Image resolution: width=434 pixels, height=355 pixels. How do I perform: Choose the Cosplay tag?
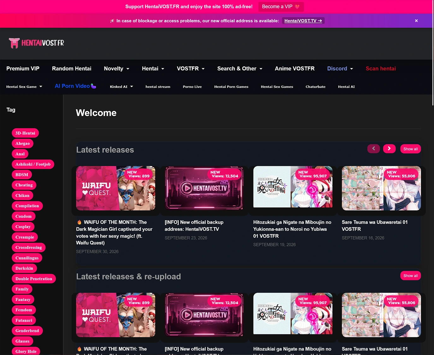point(23,227)
